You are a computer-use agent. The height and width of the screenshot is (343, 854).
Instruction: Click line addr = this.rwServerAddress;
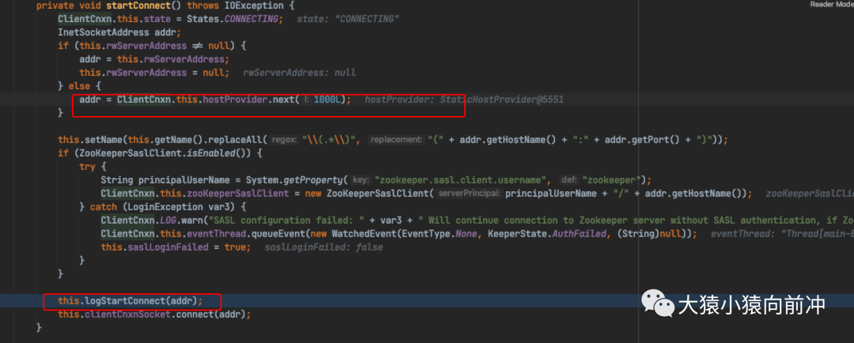coord(154,58)
